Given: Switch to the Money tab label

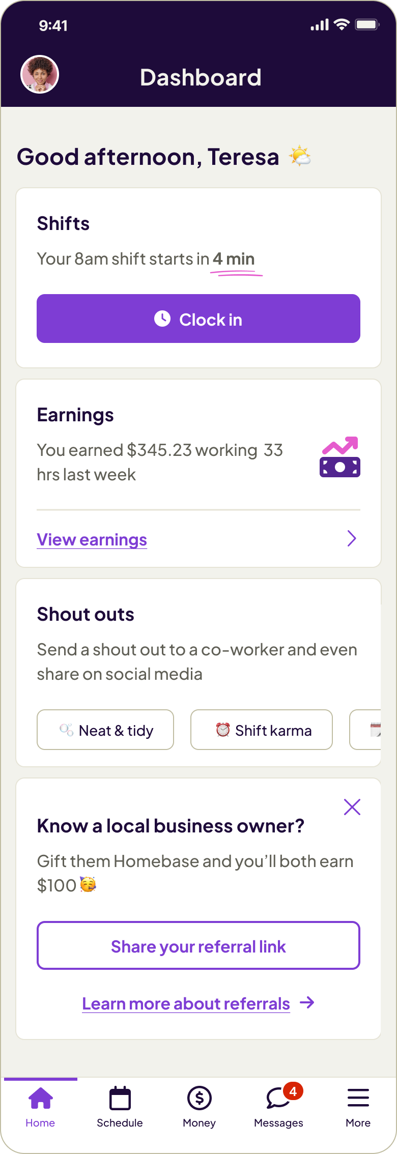Looking at the screenshot, I should pyautogui.click(x=199, y=1123).
